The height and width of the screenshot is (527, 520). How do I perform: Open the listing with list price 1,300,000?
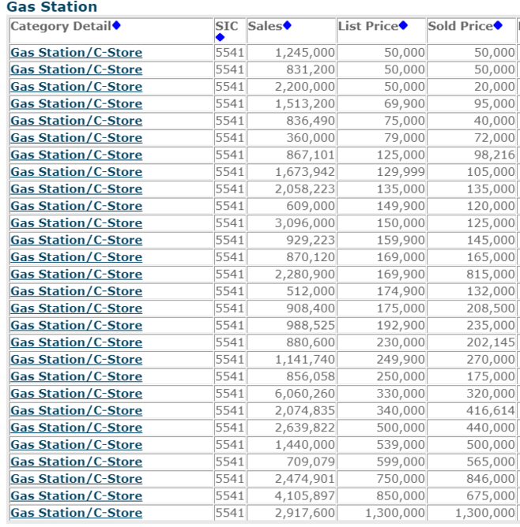pos(76,513)
